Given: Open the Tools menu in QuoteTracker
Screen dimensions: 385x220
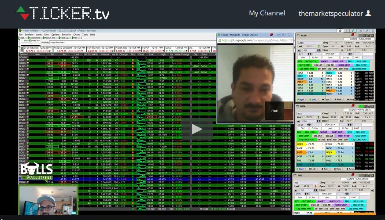Looking at the screenshot, I should click(x=85, y=35).
